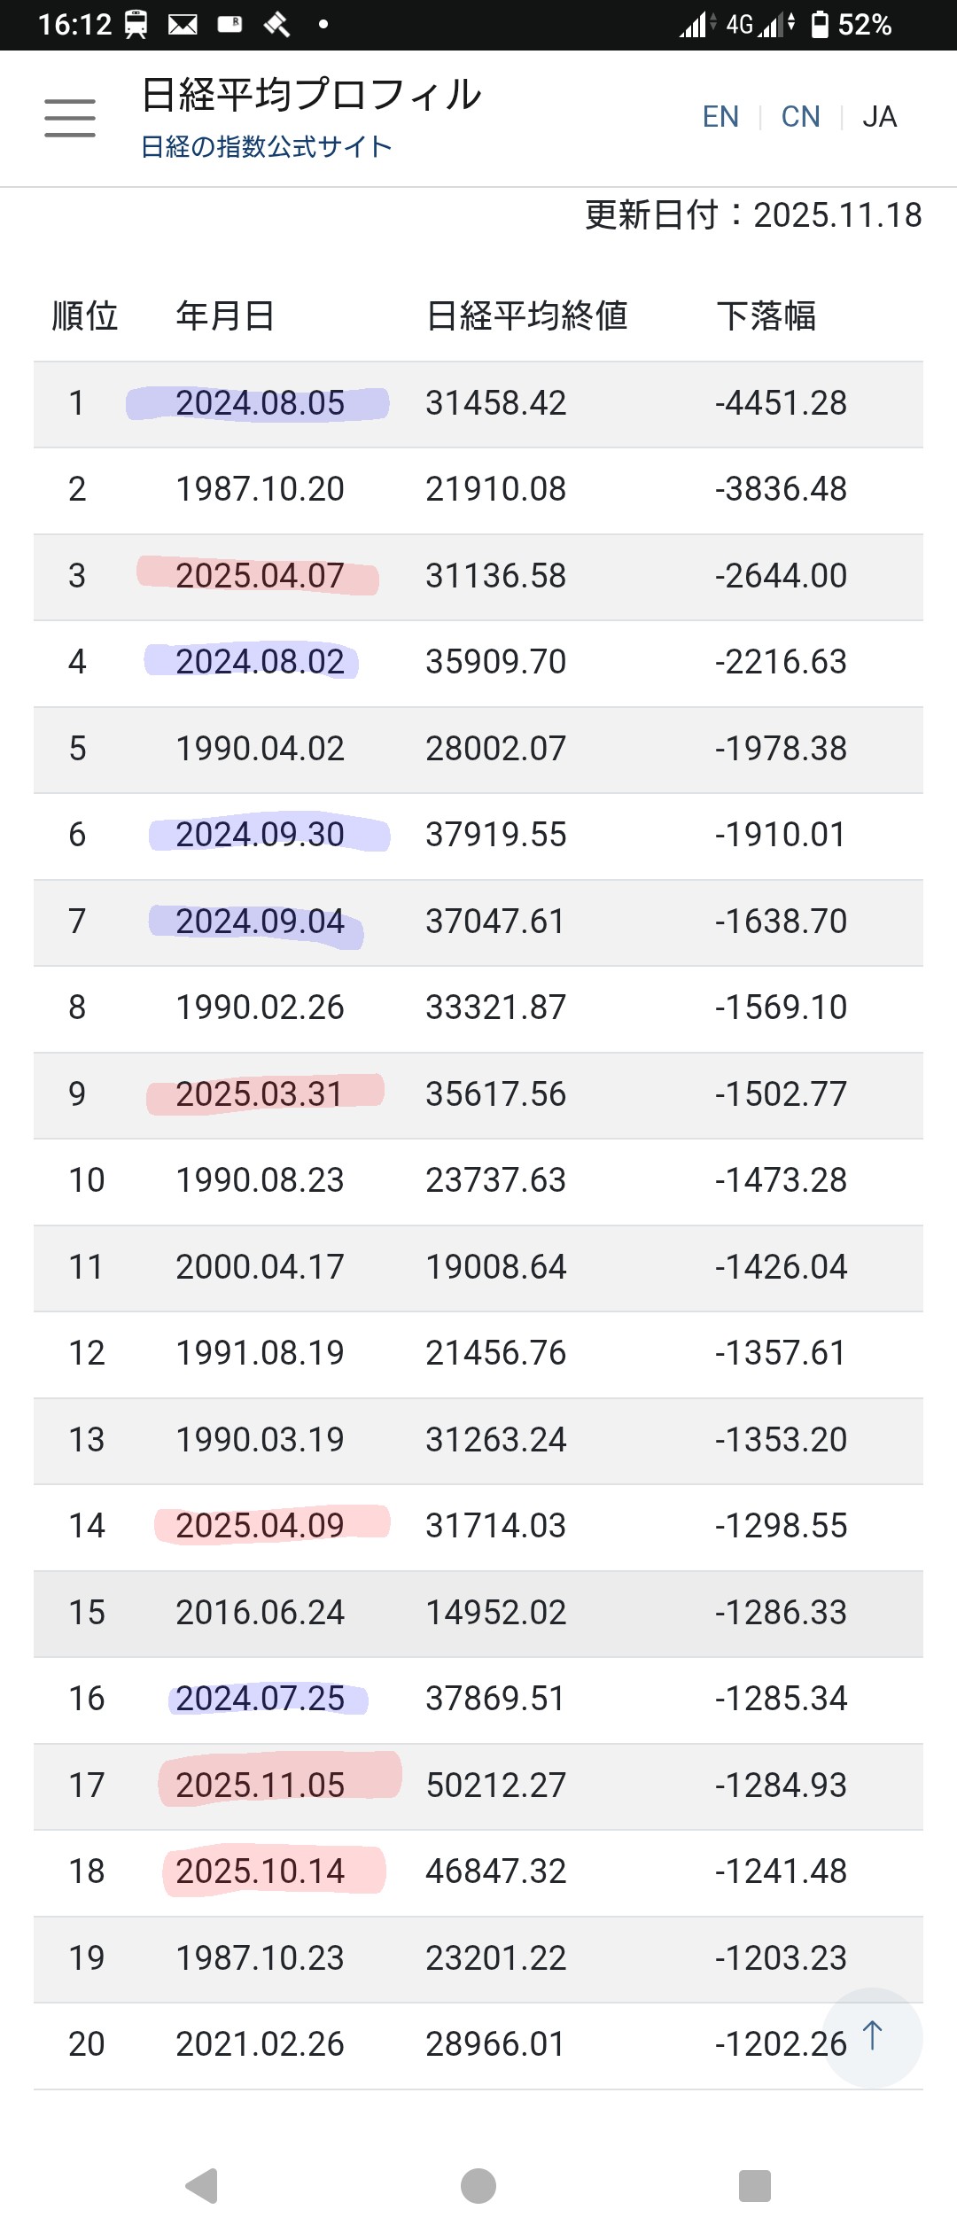Tap the train notification icon in status bar

[x=136, y=25]
